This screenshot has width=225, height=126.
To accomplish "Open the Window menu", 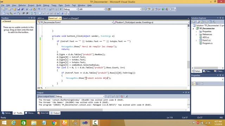I will click(x=81, y=6).
